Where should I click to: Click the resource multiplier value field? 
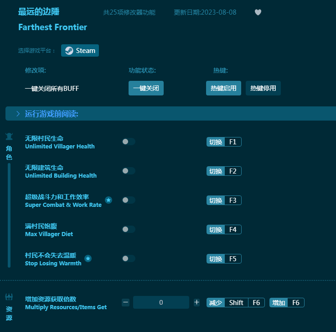(x=161, y=302)
